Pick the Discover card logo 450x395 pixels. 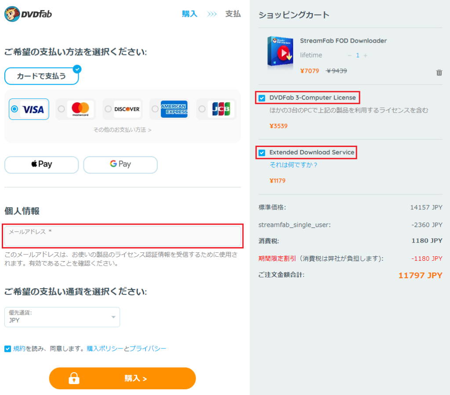coord(127,109)
